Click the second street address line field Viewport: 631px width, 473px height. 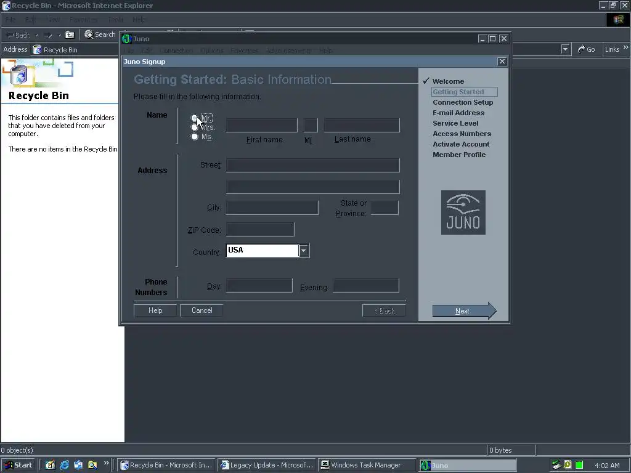coord(312,187)
